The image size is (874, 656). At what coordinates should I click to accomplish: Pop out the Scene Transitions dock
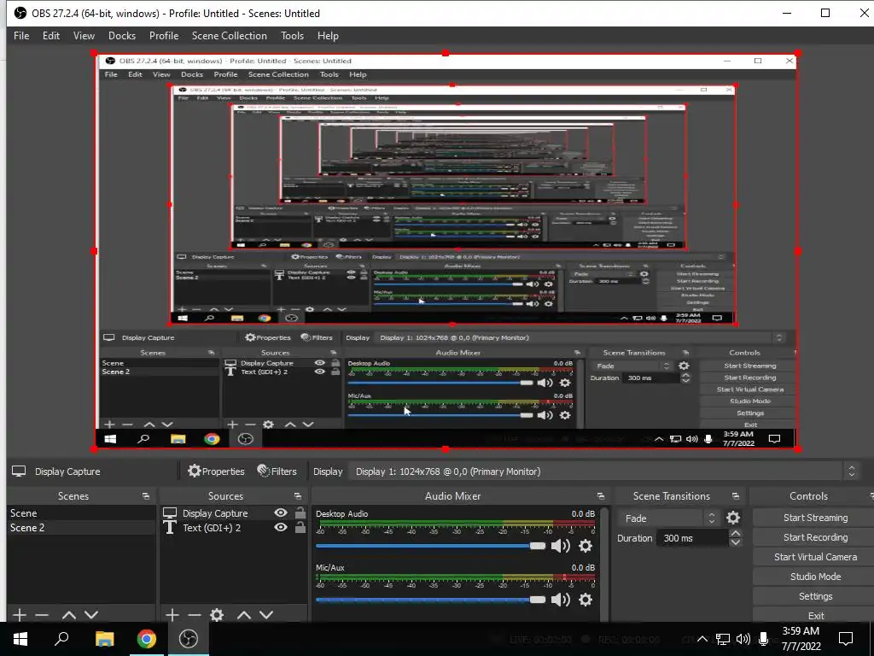[x=735, y=496]
